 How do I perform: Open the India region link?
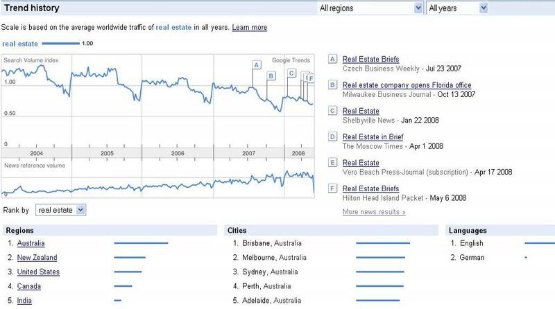24,301
